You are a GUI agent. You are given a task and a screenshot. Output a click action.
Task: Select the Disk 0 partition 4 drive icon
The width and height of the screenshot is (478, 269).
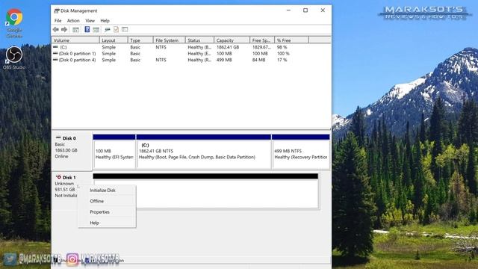click(55, 60)
